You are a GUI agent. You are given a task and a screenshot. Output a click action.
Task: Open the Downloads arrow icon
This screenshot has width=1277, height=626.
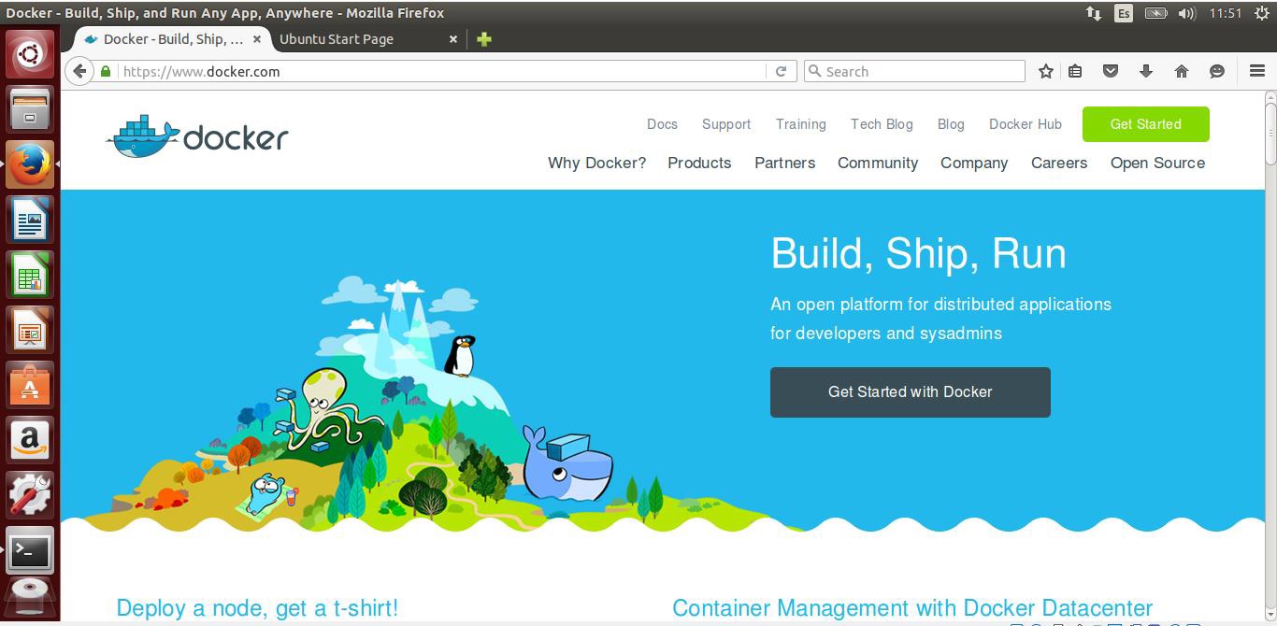1146,71
